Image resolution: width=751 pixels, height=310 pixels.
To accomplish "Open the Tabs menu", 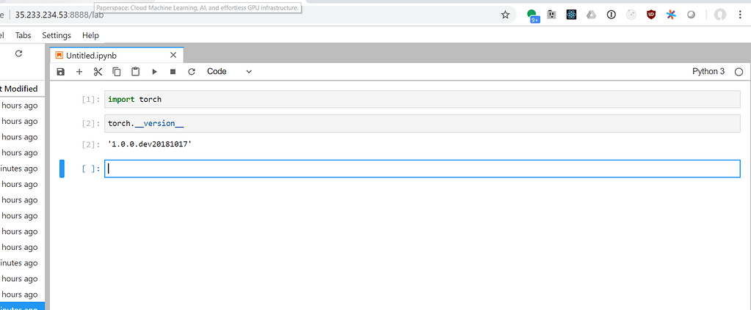I will coord(23,35).
